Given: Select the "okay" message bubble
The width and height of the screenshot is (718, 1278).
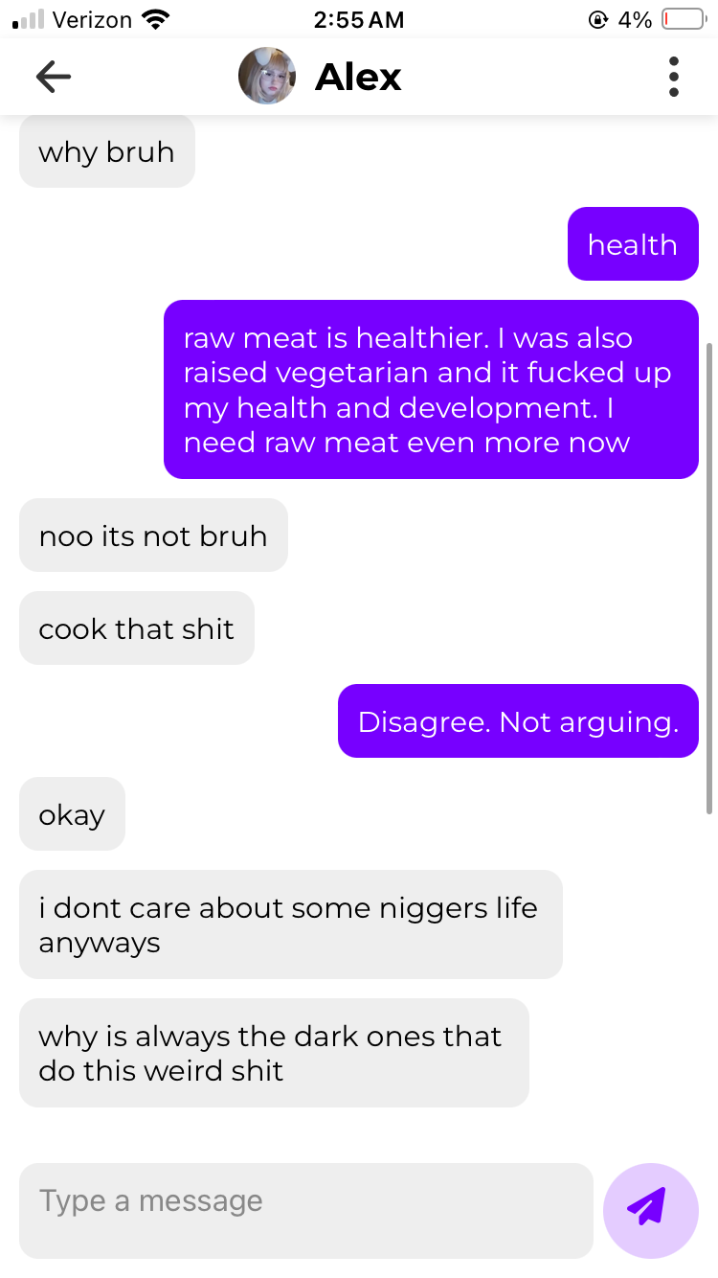Looking at the screenshot, I should point(72,814).
